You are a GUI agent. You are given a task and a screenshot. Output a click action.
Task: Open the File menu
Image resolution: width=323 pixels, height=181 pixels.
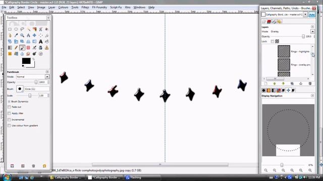click(4, 8)
